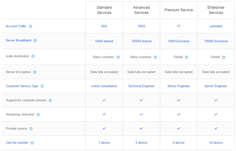Open the help tooltip for Server Encryption
Viewport: 236px width, 151px height.
[35, 72]
